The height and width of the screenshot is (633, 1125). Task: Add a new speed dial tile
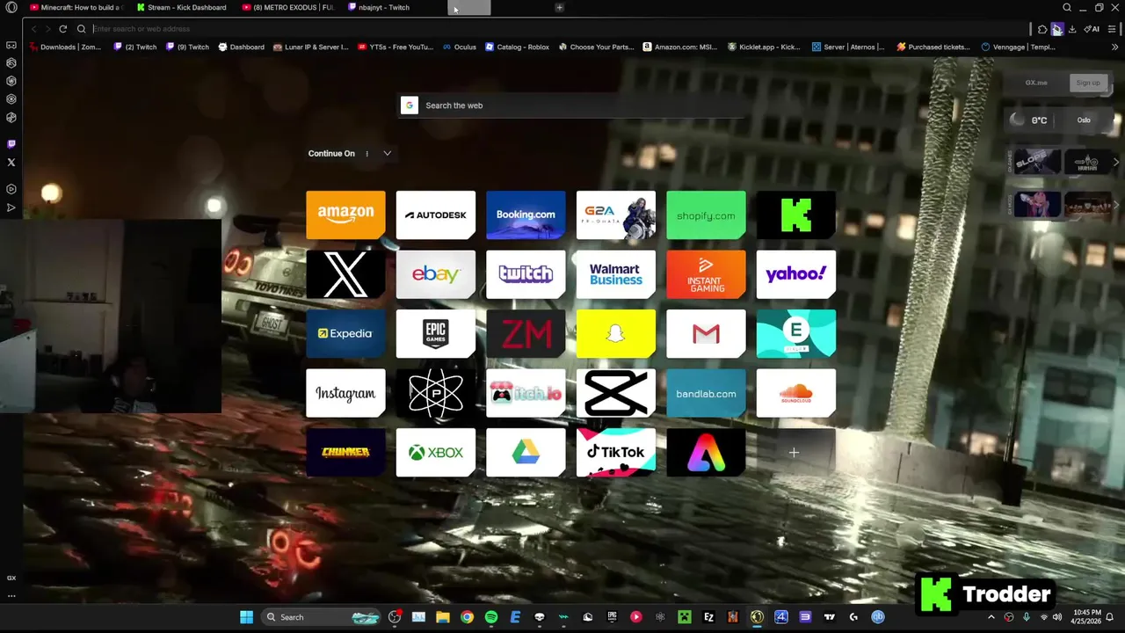(x=794, y=453)
